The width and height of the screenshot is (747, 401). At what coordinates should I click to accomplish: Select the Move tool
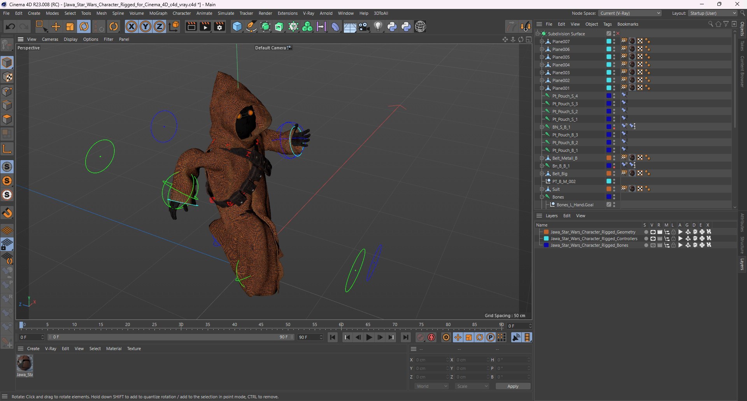[x=56, y=26]
